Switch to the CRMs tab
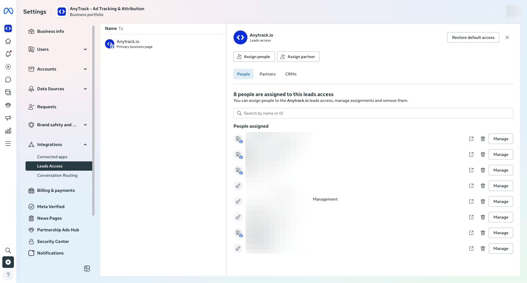 tap(291, 74)
